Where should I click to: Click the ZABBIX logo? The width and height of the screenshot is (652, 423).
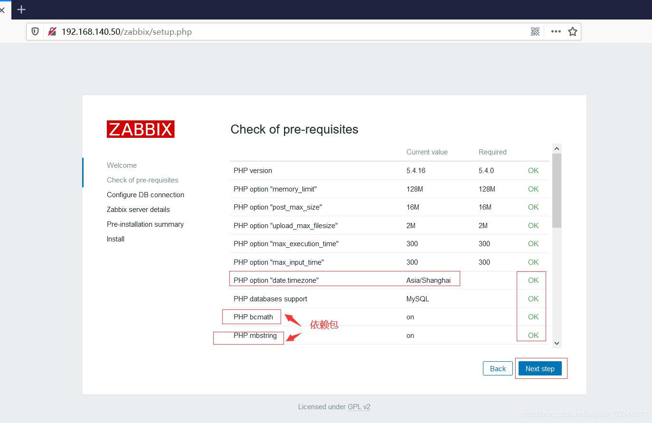[x=141, y=129]
